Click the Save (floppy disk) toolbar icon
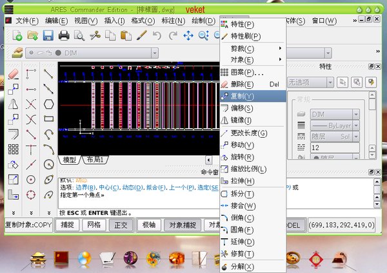The image size is (387, 273). coord(48,36)
